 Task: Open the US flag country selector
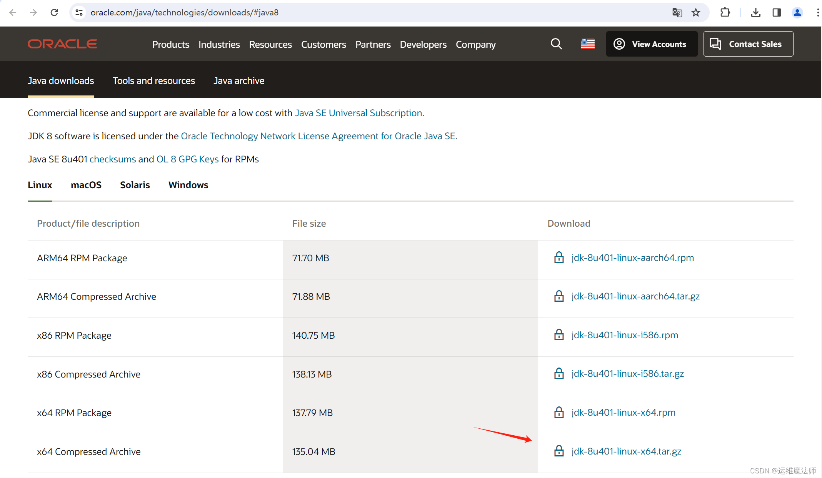[587, 44]
